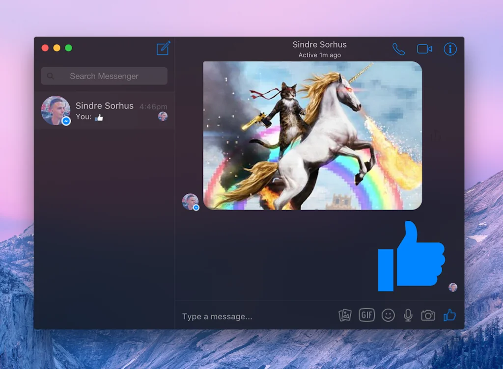The height and width of the screenshot is (369, 503).
Task: Close the Messenger window
Action: click(45, 48)
